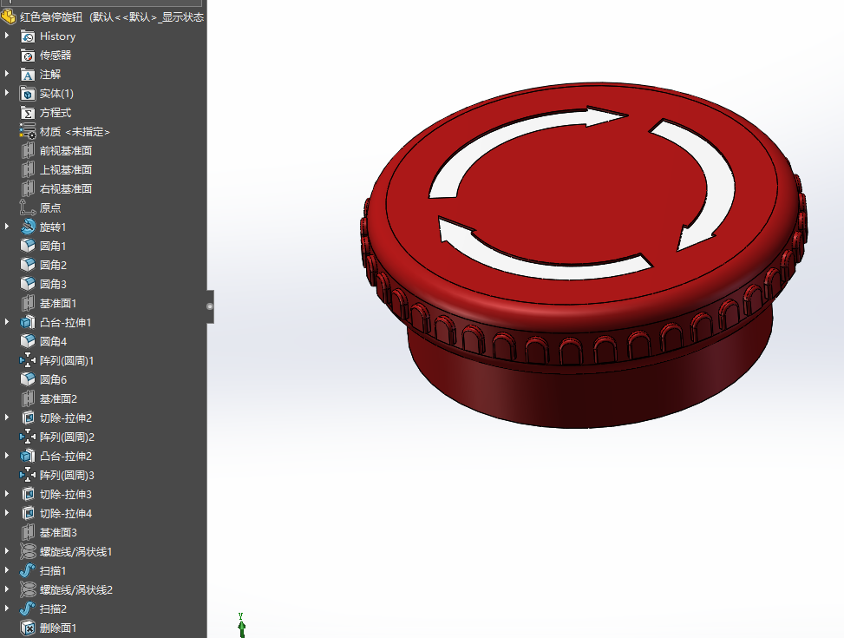Screen dimensions: 844x638
Task: Click the 阵列(圆周)1 circular pattern icon
Action: click(x=28, y=360)
